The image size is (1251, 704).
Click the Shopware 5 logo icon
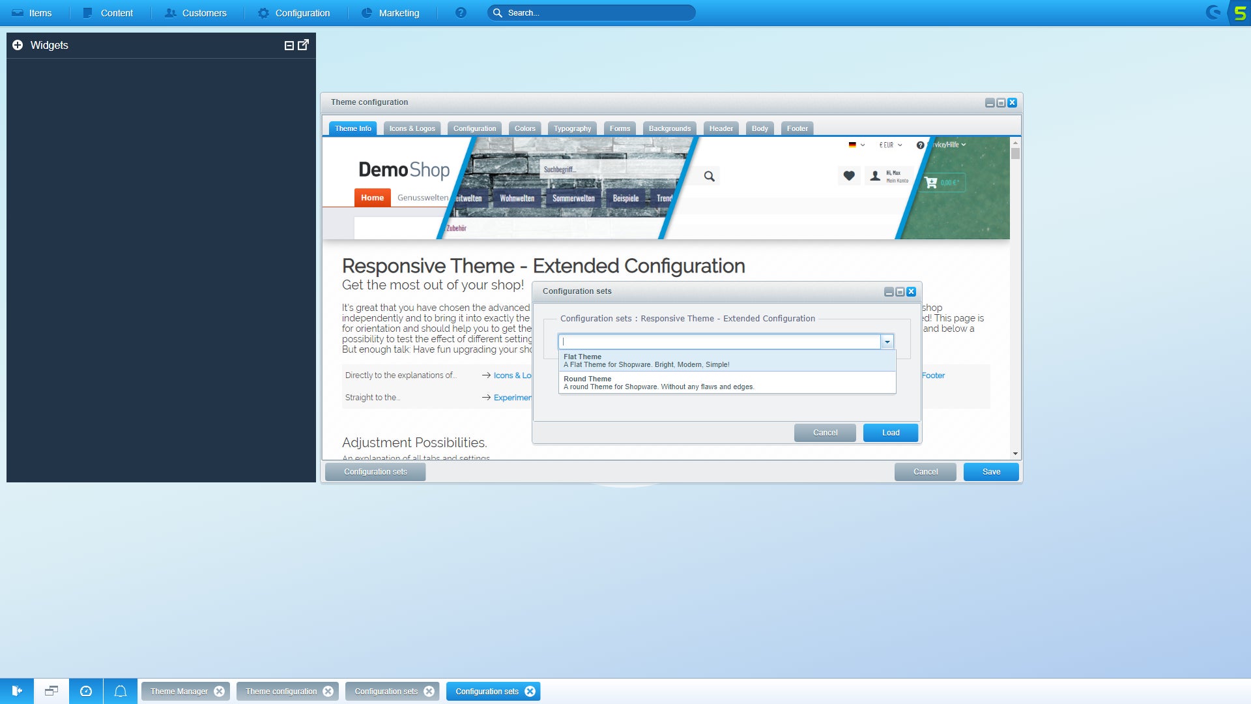click(x=1239, y=12)
